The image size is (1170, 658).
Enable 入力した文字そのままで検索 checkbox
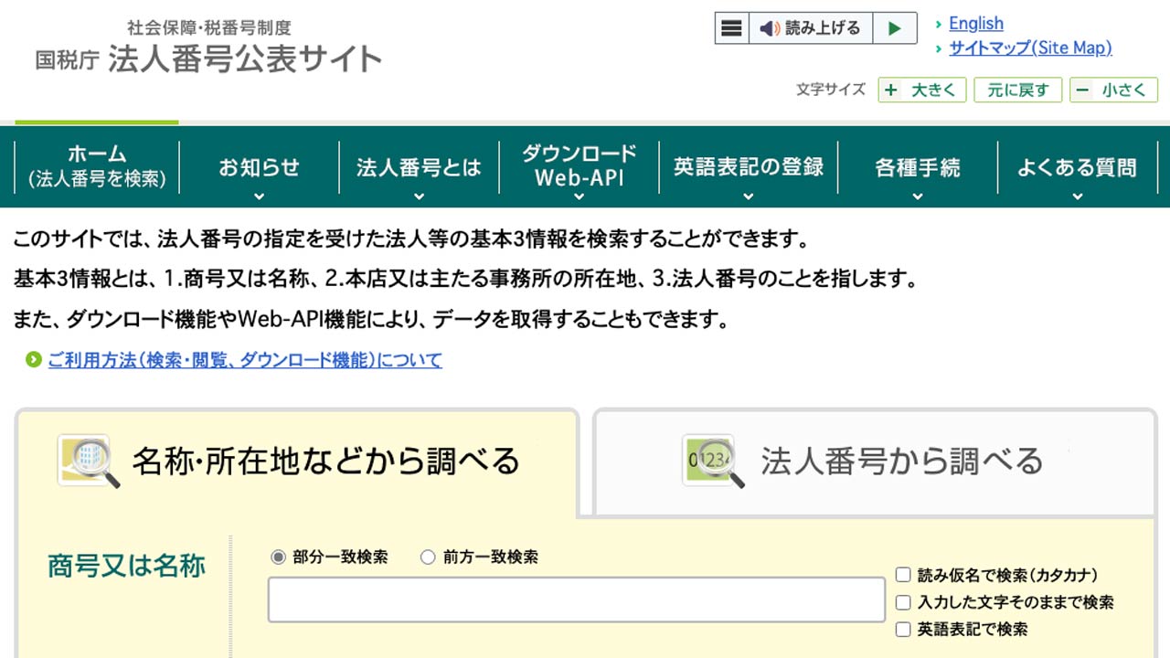pyautogui.click(x=903, y=602)
